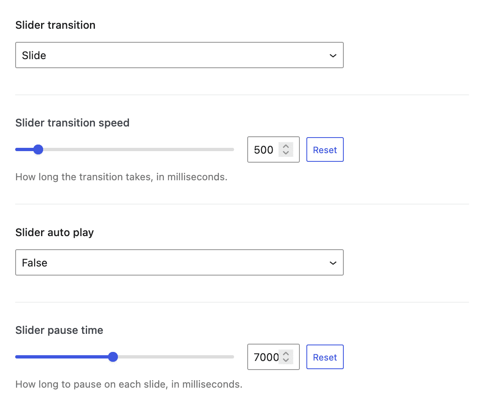The width and height of the screenshot is (483, 409).
Task: Click the chevron on the Slide dropdown
Action: pos(333,55)
